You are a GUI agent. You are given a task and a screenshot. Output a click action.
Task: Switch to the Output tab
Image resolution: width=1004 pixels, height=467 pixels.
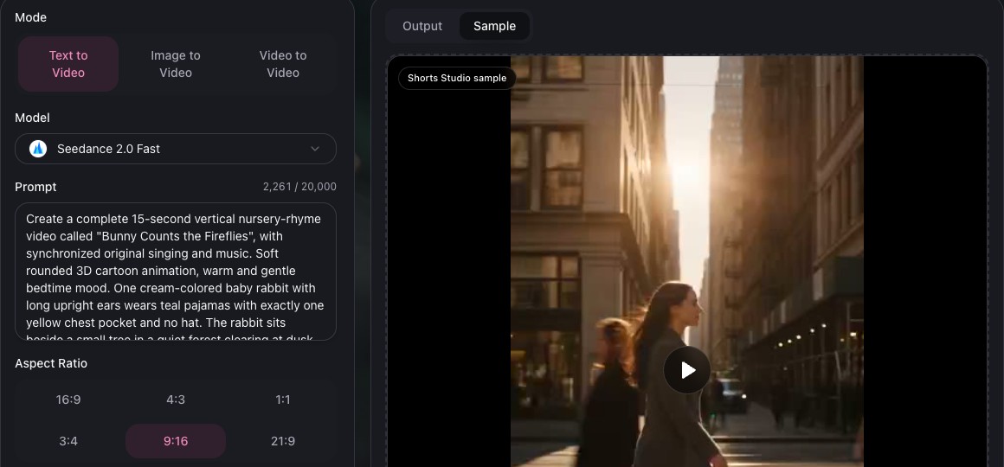tap(422, 26)
